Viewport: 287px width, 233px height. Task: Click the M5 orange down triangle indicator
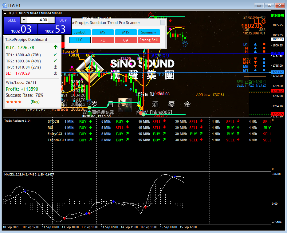point(255,66)
